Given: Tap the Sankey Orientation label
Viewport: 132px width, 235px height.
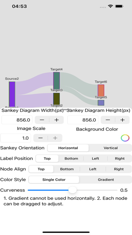Looking at the screenshot, I should 22,148.
